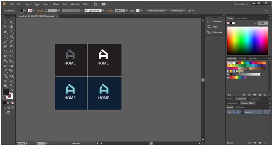Click the Preferences button
272x146 pixels.
[177, 11]
